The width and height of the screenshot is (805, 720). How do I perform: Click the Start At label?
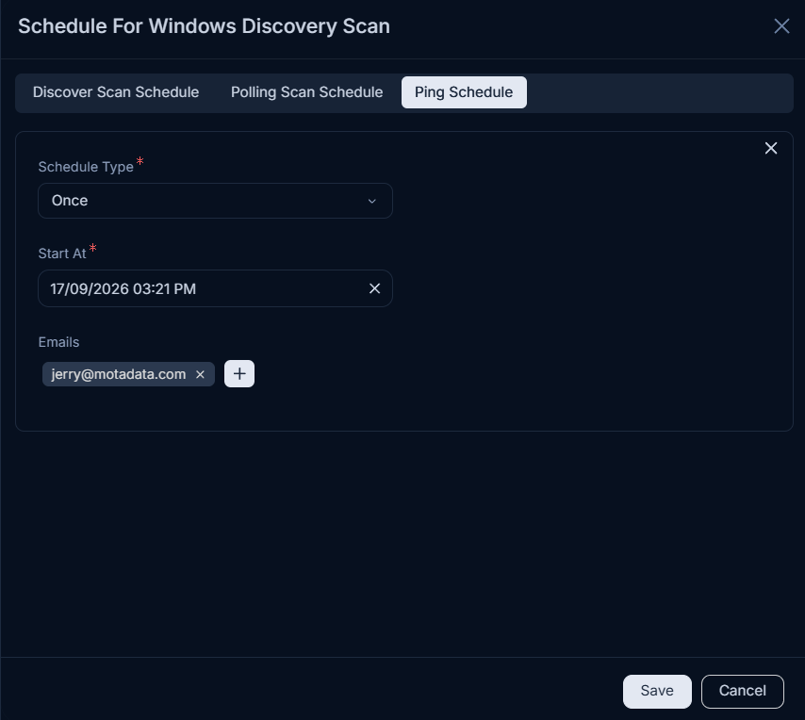[62, 254]
